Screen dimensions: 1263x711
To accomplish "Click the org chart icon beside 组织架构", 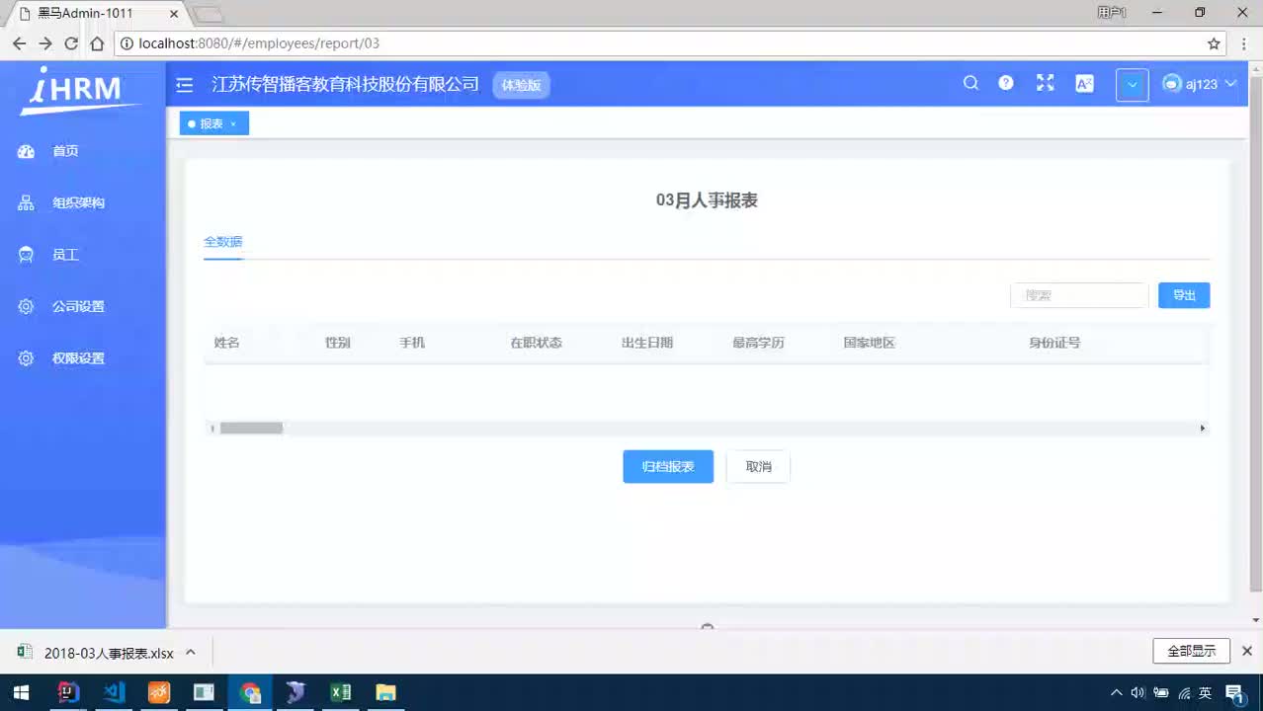I will 27,202.
